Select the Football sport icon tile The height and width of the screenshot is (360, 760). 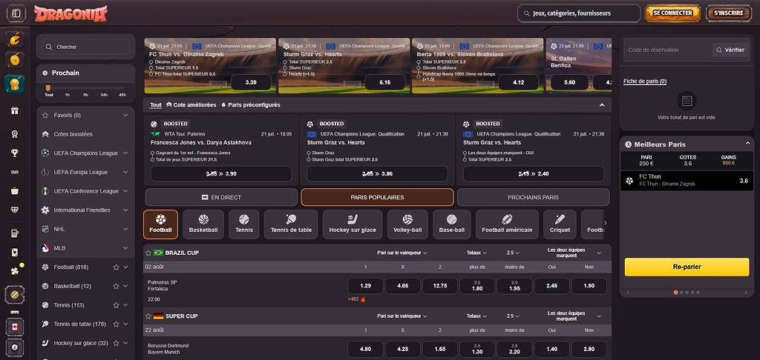click(x=160, y=224)
